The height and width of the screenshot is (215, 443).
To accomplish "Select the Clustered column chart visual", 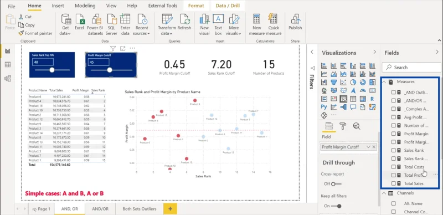I will point(353,66).
